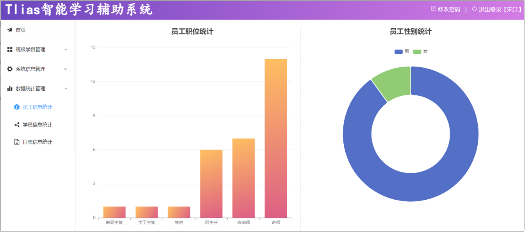Click the paper plane icon beside 首页
Viewport: 525px width, 232px height.
click(x=10, y=30)
